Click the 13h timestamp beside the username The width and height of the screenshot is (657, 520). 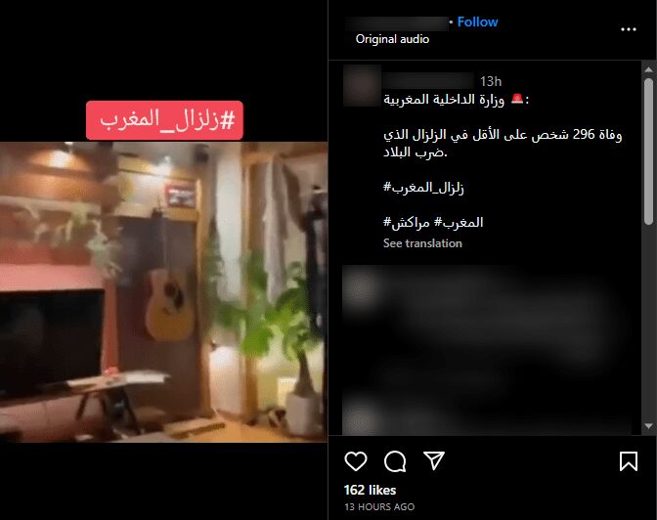click(491, 81)
